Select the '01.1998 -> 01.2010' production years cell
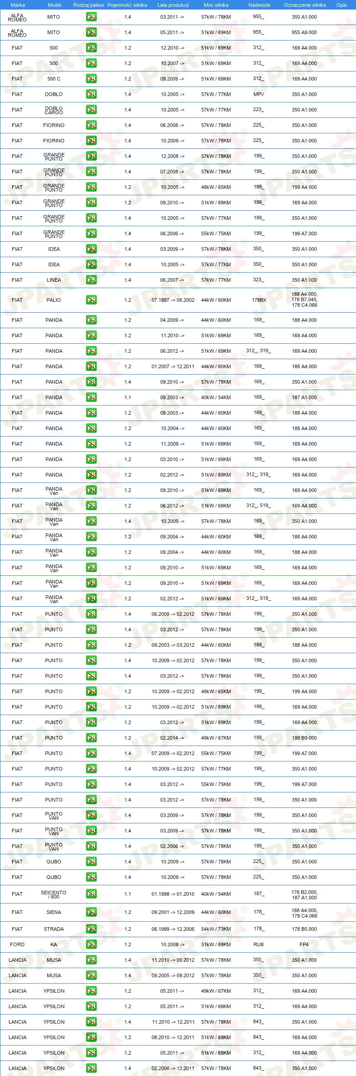The width and height of the screenshot is (356, 1076). (173, 894)
